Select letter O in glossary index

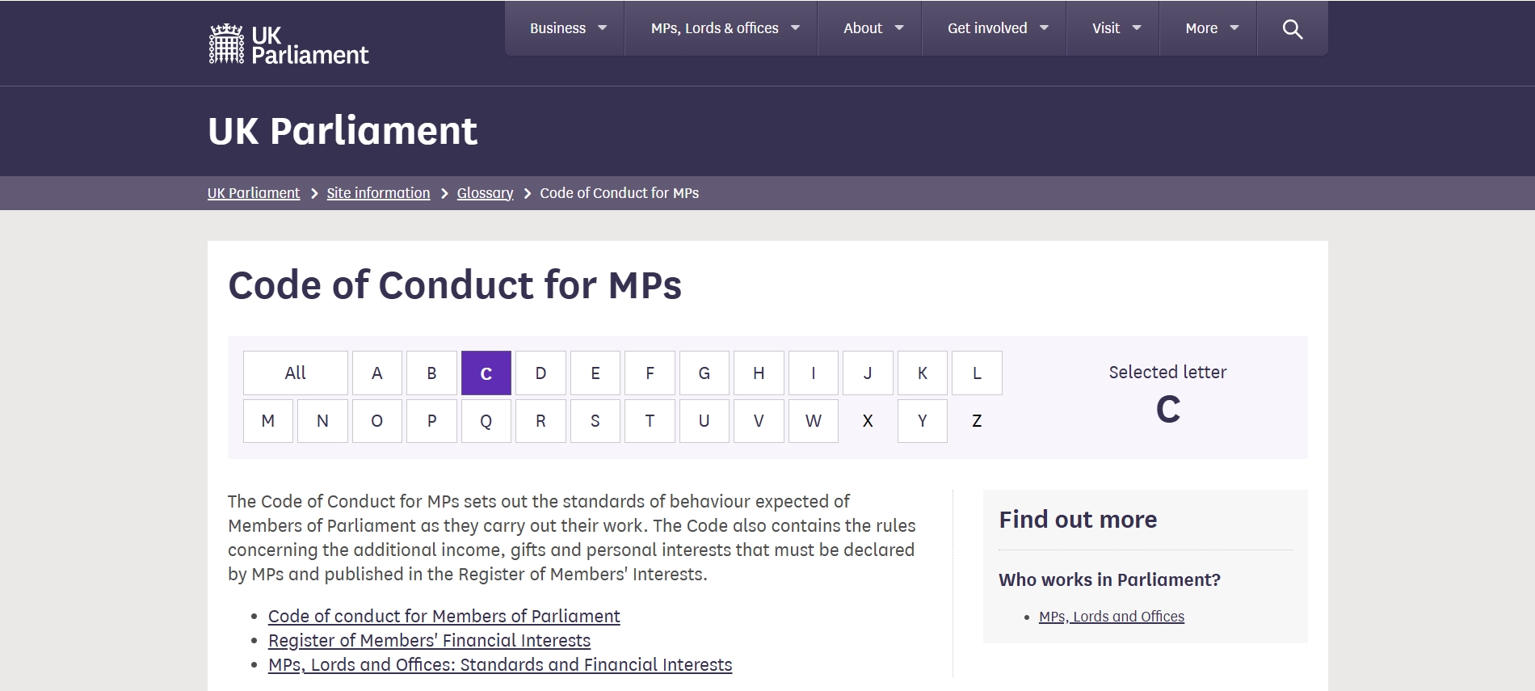[x=377, y=421]
